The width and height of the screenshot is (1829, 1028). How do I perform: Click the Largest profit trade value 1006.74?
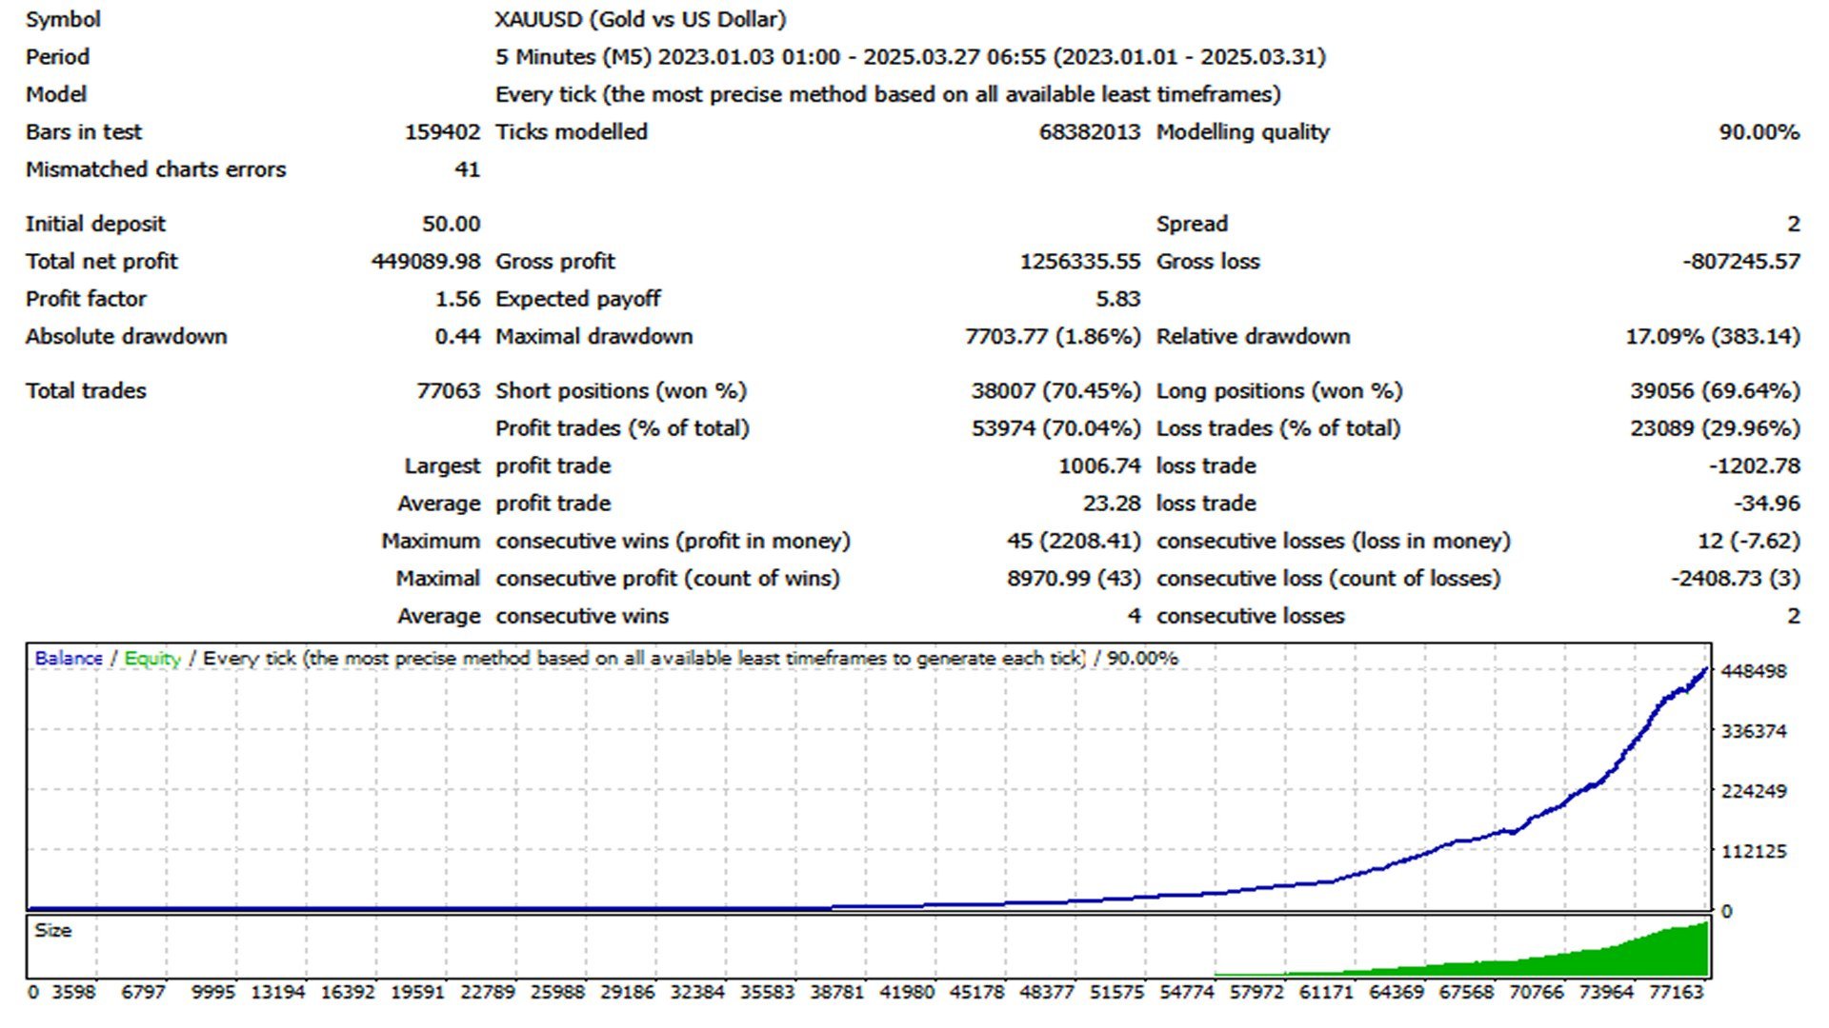[x=1098, y=465]
